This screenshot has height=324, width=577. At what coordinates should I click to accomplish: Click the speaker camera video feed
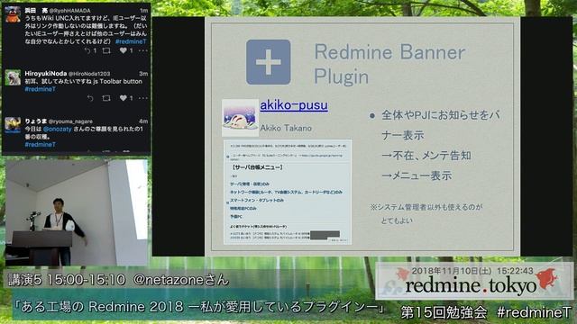pyautogui.click(x=77, y=212)
